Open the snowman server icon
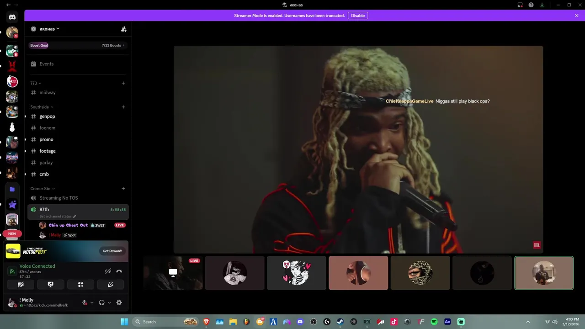Viewport: 585px width, 329px height. coord(12,127)
